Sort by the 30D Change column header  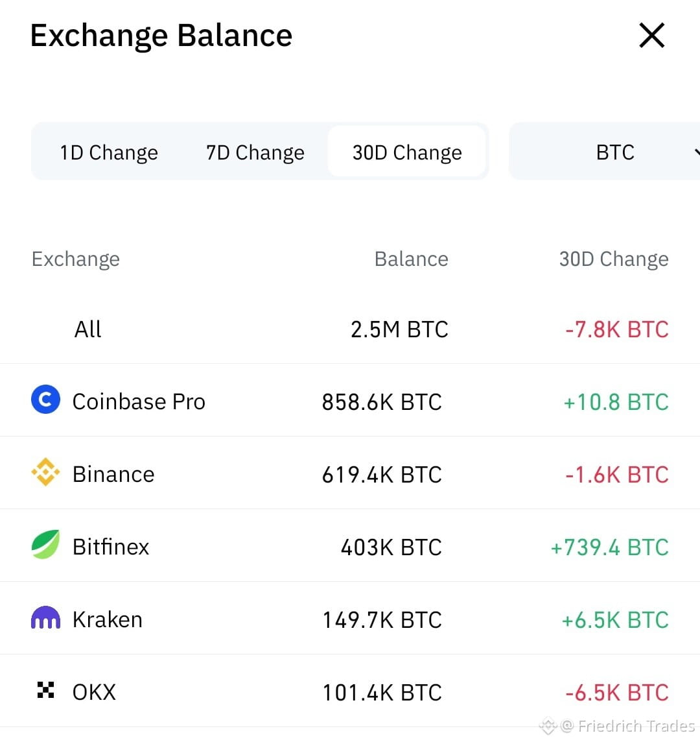(x=614, y=259)
